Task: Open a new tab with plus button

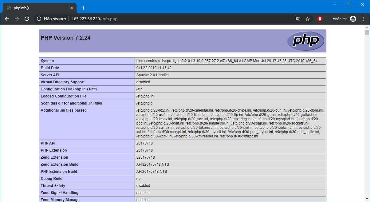Action: [x=83, y=8]
